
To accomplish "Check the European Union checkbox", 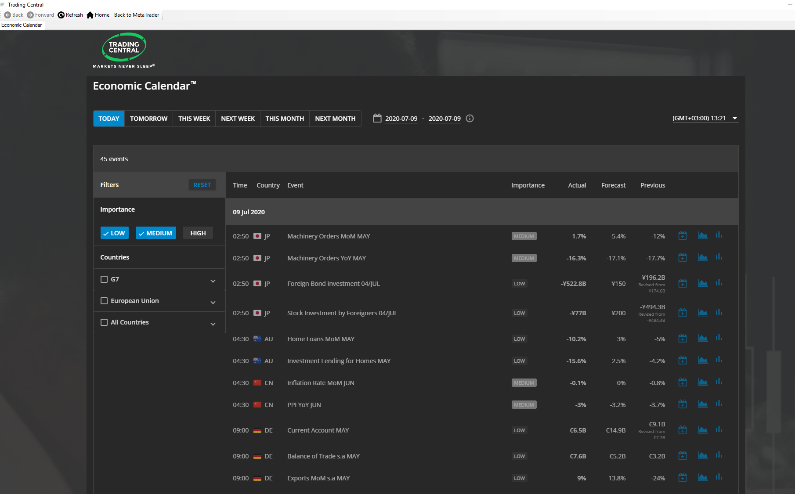I will click(x=104, y=301).
